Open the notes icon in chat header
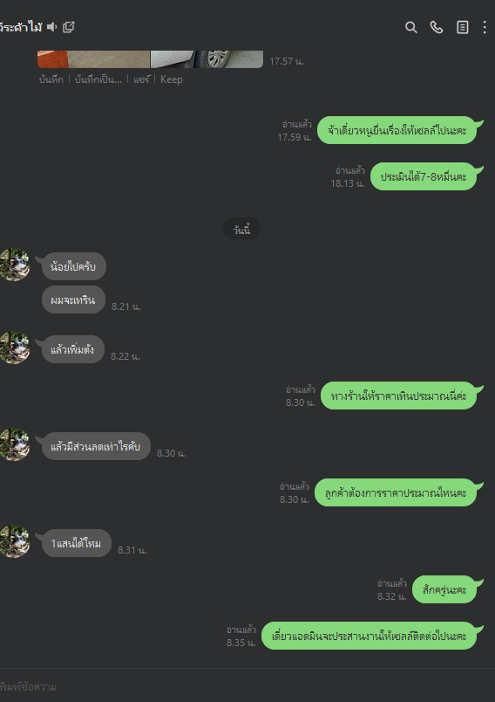Image resolution: width=495 pixels, height=702 pixels. (x=463, y=27)
